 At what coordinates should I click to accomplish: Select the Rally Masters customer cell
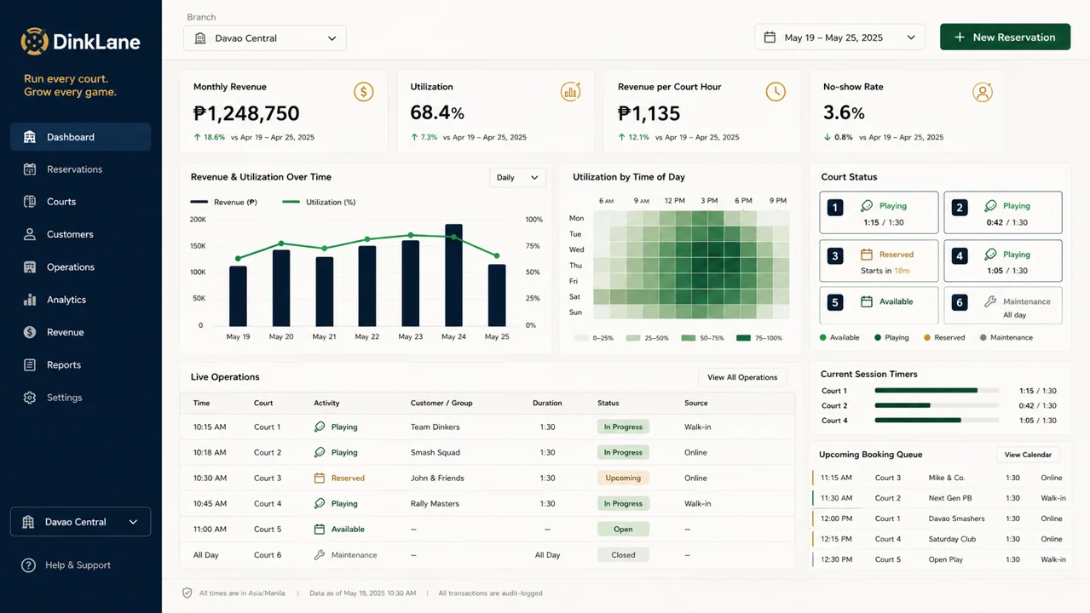click(435, 504)
